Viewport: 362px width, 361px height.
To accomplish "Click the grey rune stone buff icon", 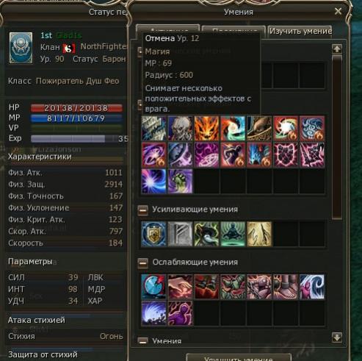I will (180, 234).
